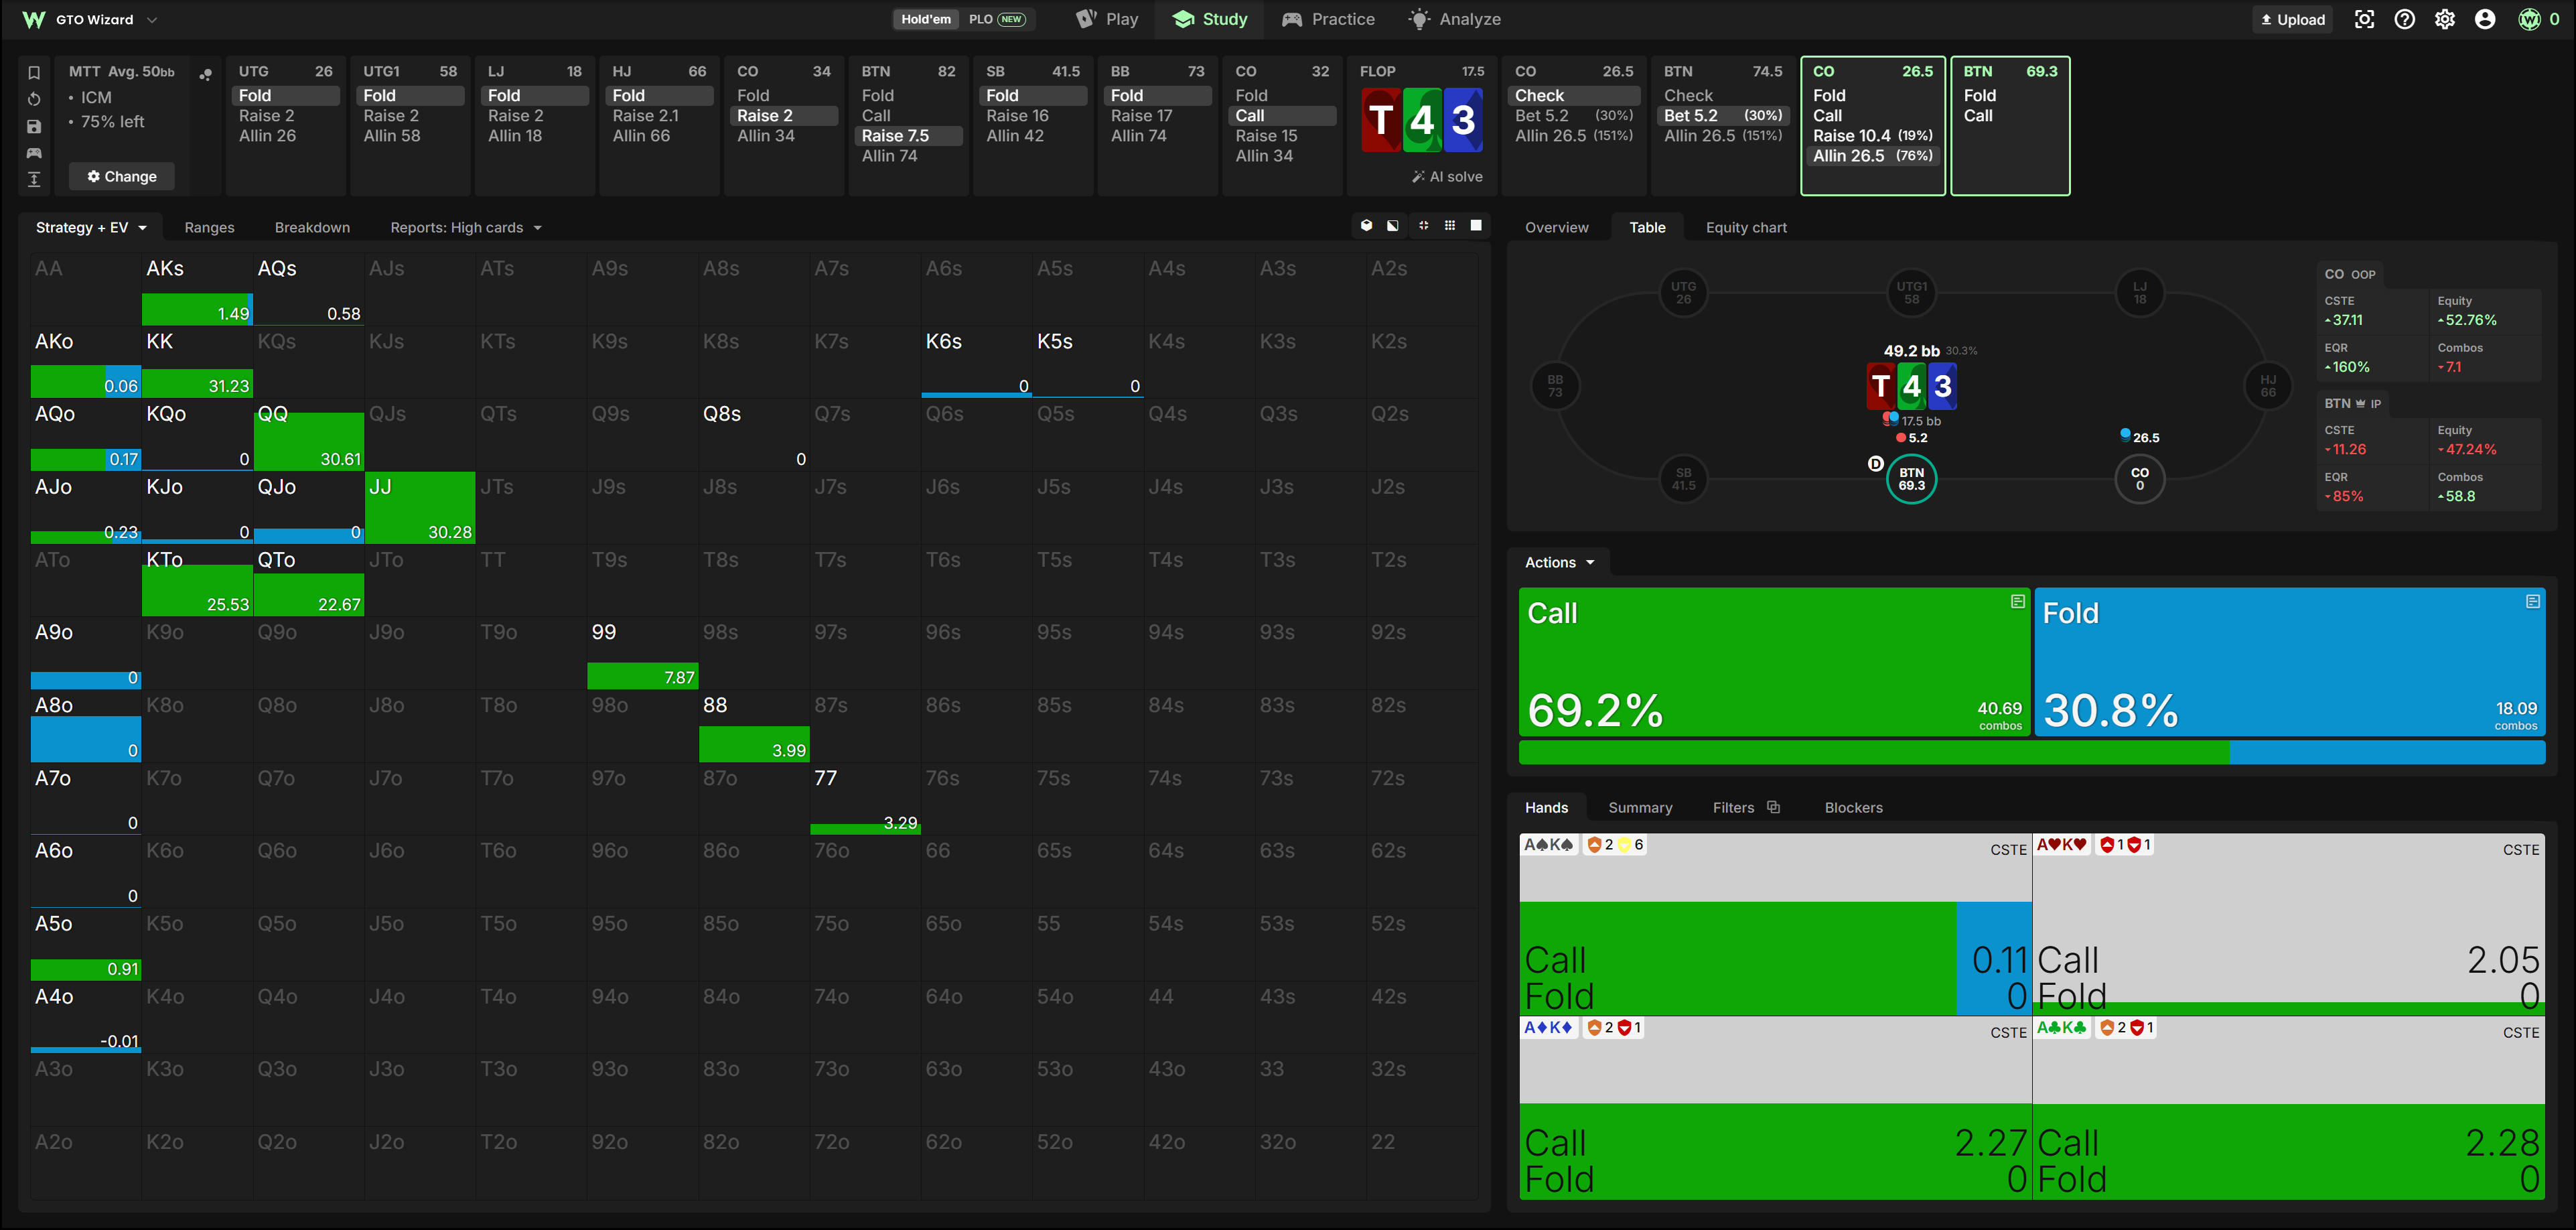This screenshot has width=2576, height=1230.
Task: Open the Actions dropdown
Action: (x=1559, y=563)
